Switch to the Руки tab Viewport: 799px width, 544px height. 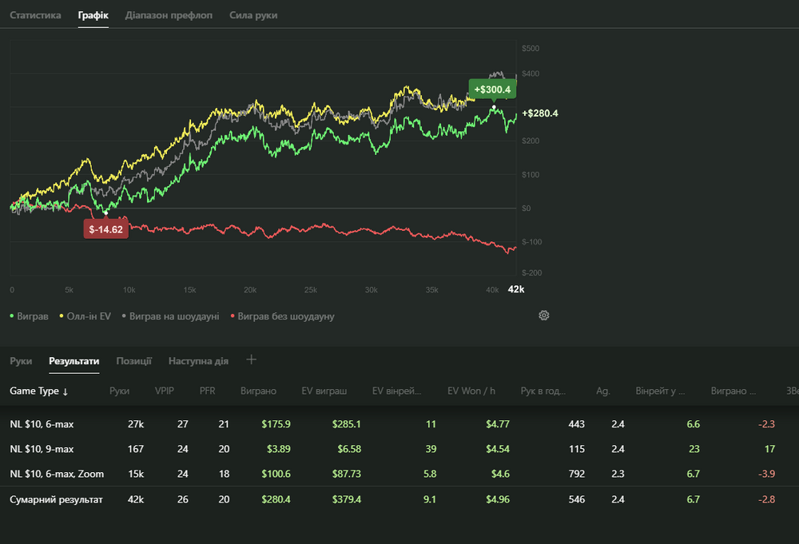[21, 361]
